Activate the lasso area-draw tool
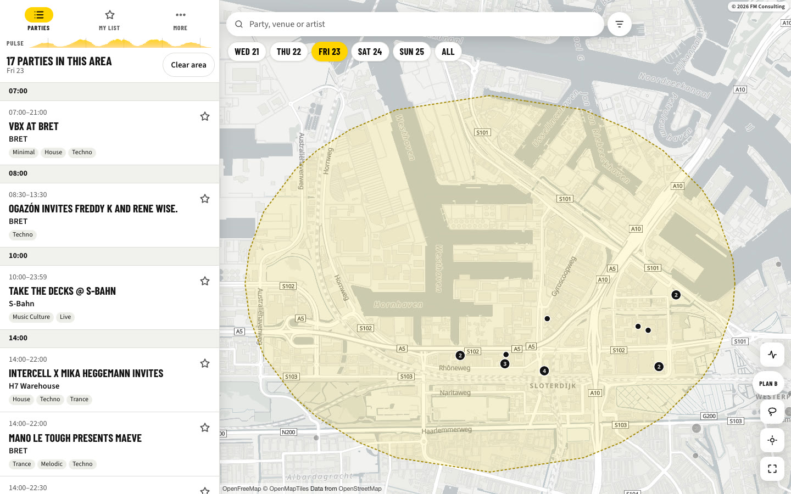Viewport: 791px width, 494px height. click(x=772, y=412)
